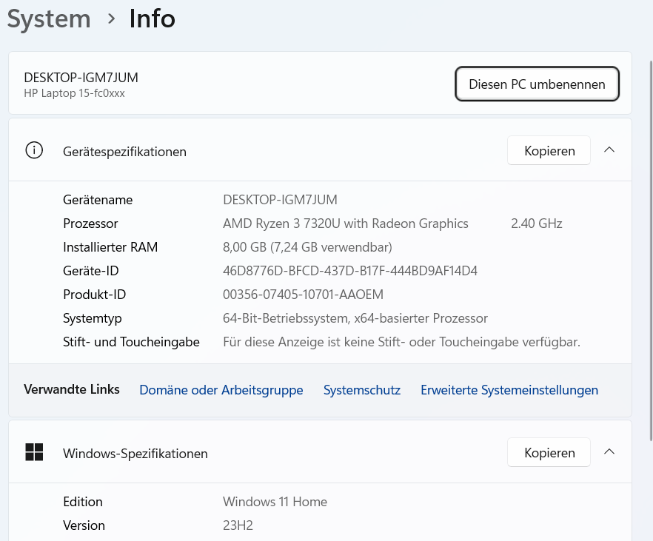Click the DESKTOP-IGM7JUM name in top card
This screenshot has width=653, height=541.
pyautogui.click(x=81, y=78)
